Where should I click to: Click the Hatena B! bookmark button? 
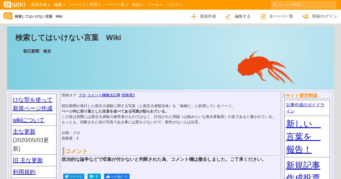[x=94, y=176]
